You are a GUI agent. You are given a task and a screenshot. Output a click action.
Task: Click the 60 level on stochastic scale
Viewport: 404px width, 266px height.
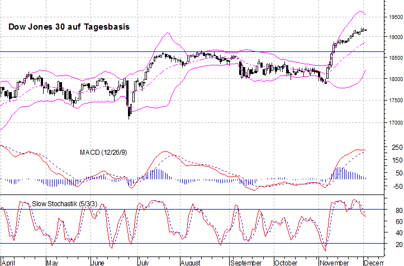tap(399, 222)
